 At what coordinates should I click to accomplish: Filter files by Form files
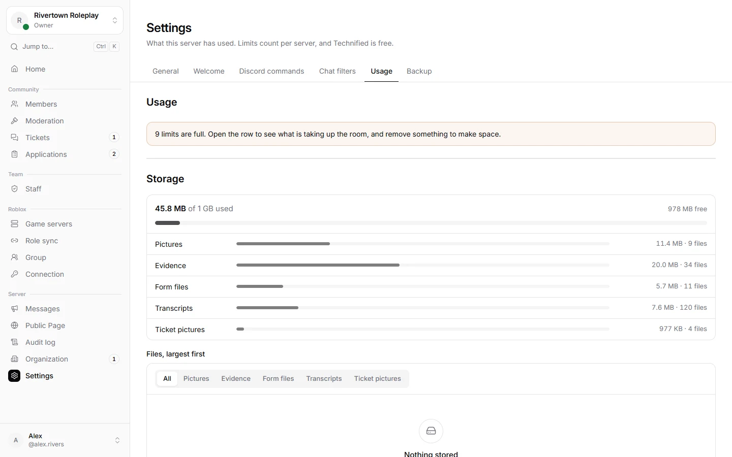279,379
